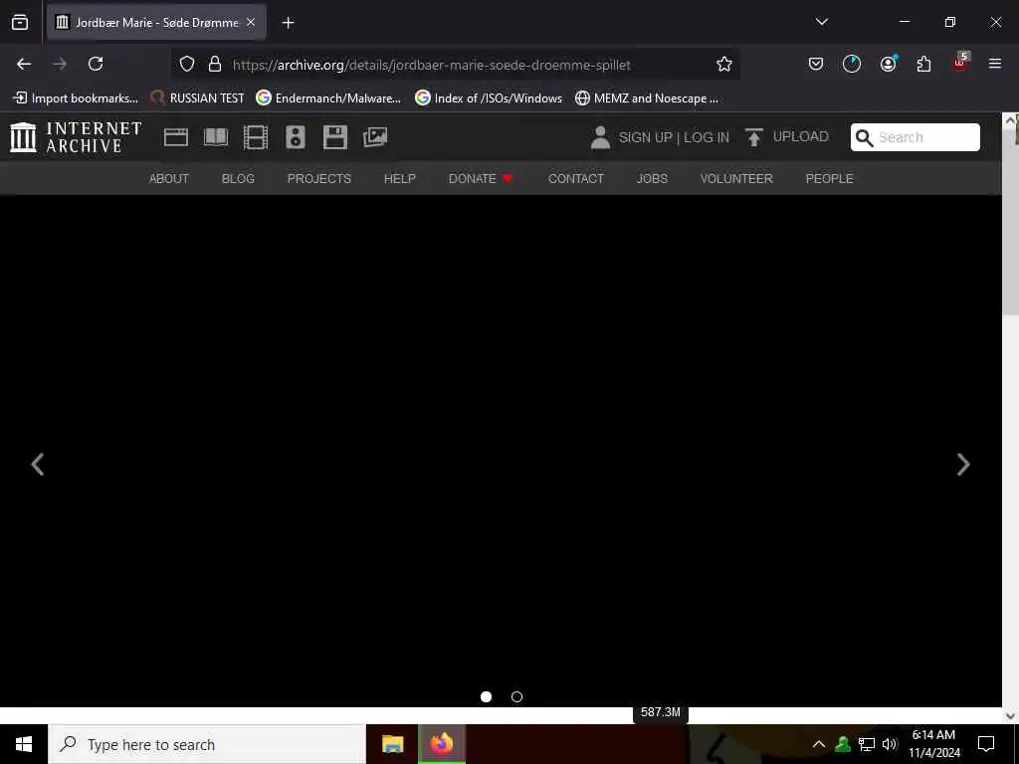Open the PROJECTS menu item
The height and width of the screenshot is (764, 1019).
319,179
